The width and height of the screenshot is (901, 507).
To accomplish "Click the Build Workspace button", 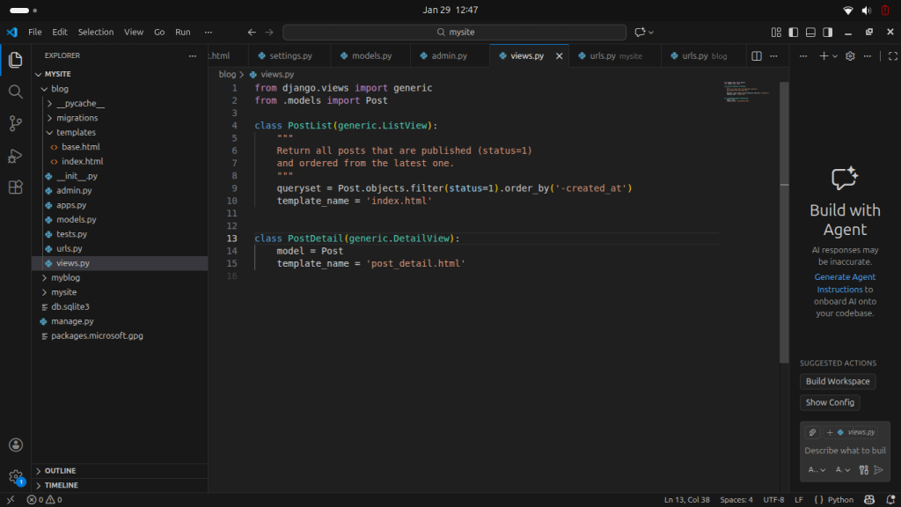I will click(x=837, y=381).
